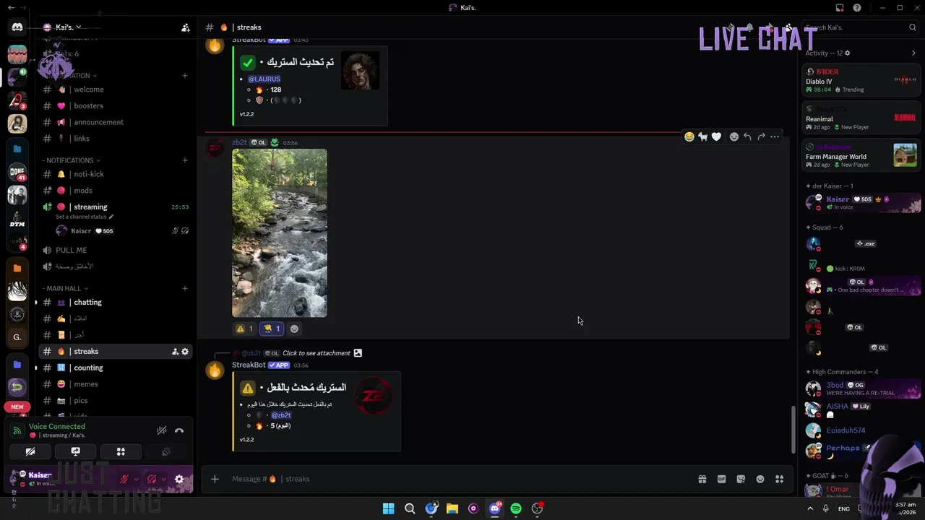Open the activities launcher in the voice panel
This screenshot has height=520, width=925.
pos(121,451)
